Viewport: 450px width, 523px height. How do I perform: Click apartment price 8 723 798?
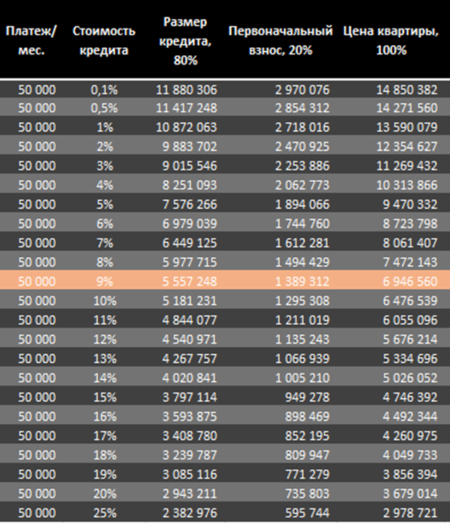coord(410,224)
